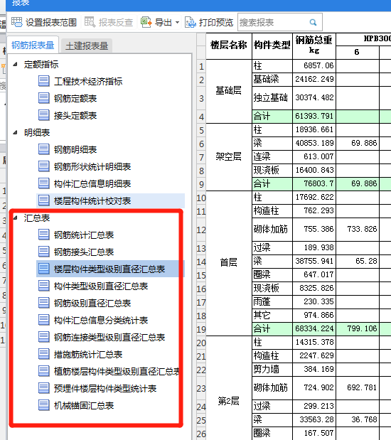391x440 pixels.
Task: Click the 第2层 floor cell
Action: coord(229,402)
